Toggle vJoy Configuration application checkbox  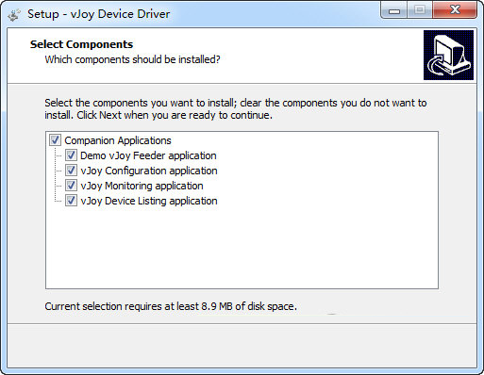(71, 171)
